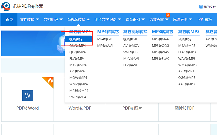Expand 论文查重 dropdown menu

point(159,19)
